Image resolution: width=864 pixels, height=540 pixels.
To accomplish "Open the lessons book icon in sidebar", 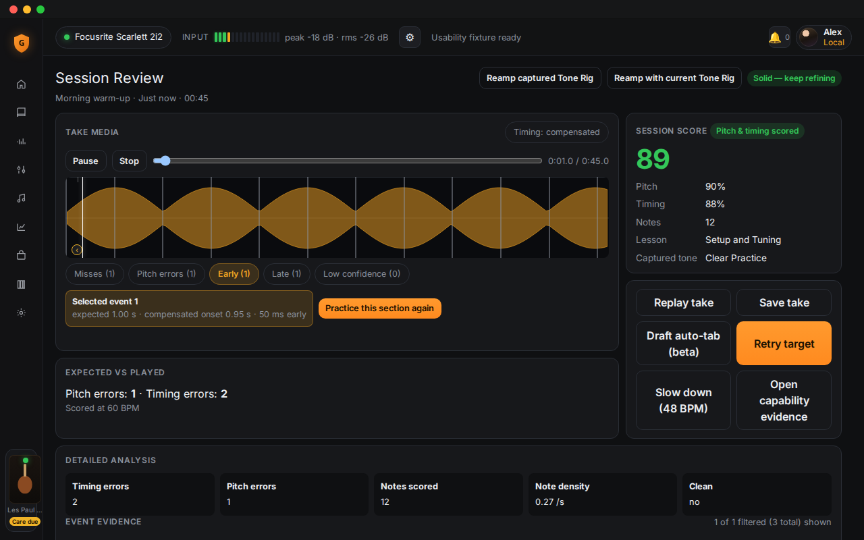I will (21, 113).
